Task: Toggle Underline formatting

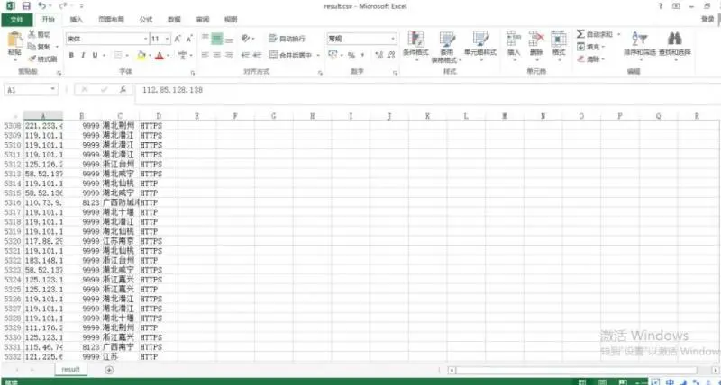Action: [95, 56]
